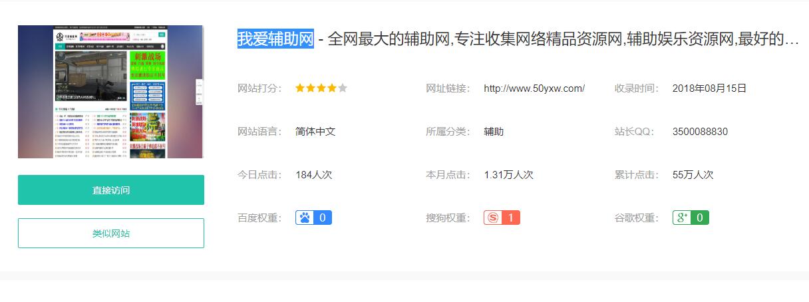Click the 百度权重 label

pos(260,218)
